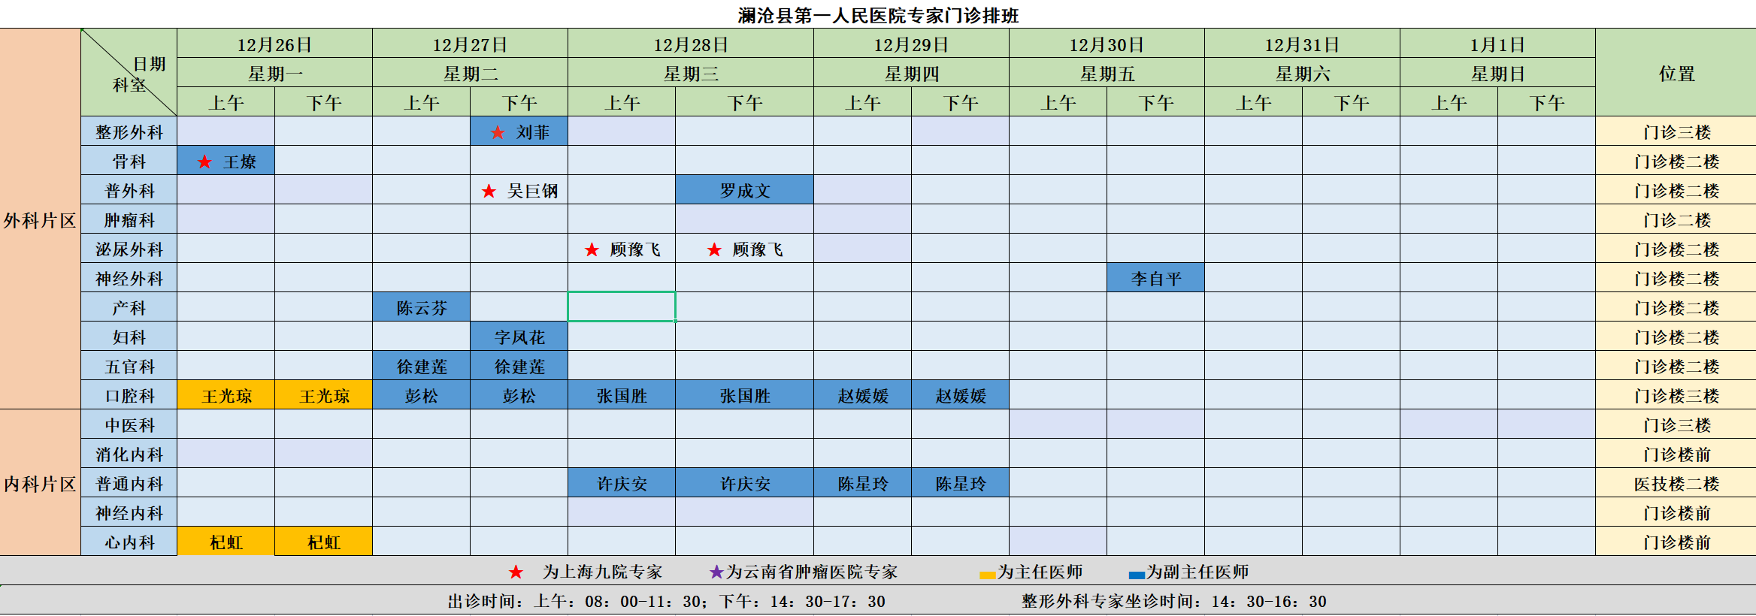This screenshot has height=616, width=1756.
Task: Click the 外科片区 section label
Action: pyautogui.click(x=40, y=220)
